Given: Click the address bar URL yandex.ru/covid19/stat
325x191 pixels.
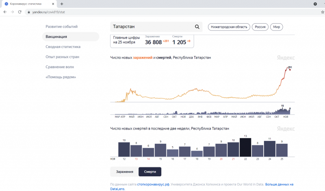Looking at the screenshot, I should pos(48,12).
